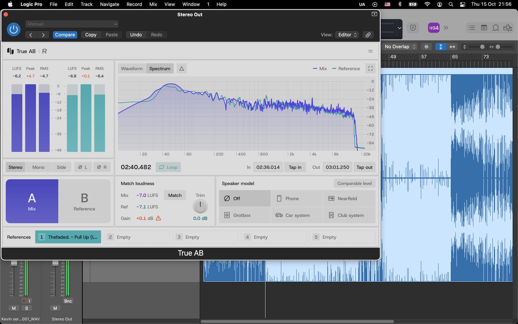Click the vertical zoom slider in Logic
This screenshot has width=518, height=324.
(x=476, y=47)
